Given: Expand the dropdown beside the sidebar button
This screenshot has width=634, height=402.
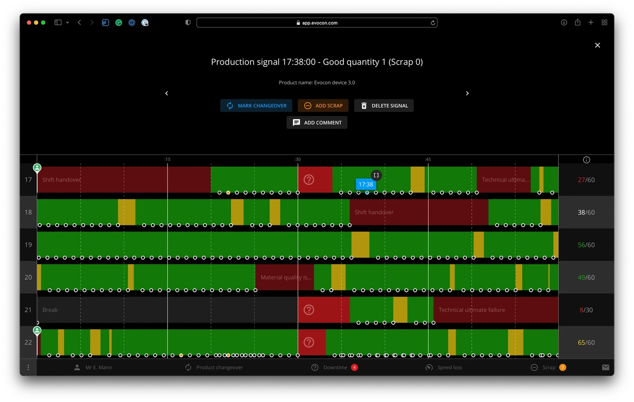Looking at the screenshot, I should [x=67, y=23].
